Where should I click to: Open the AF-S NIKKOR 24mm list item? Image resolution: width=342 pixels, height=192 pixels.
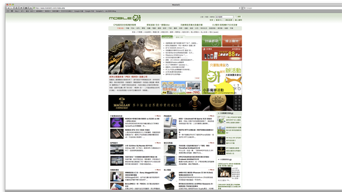176,48
